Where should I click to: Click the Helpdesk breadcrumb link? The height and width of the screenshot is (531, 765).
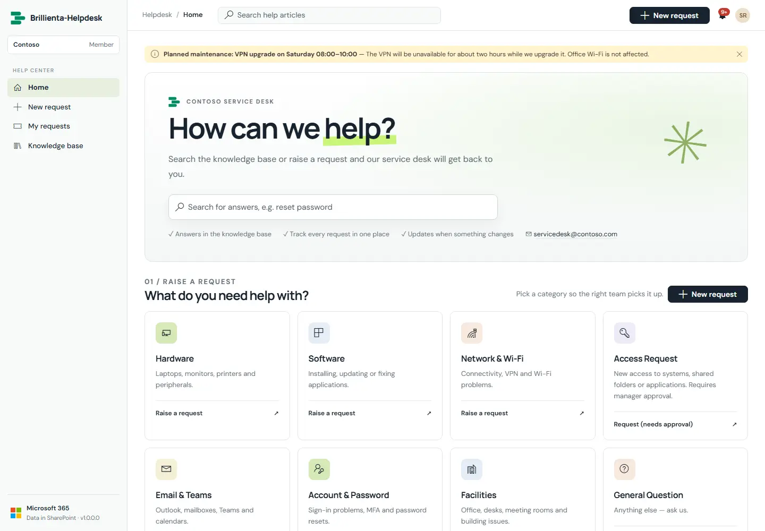pos(157,15)
